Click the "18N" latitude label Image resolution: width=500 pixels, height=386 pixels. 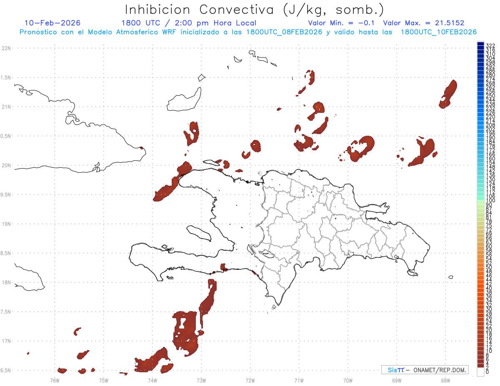6,282
